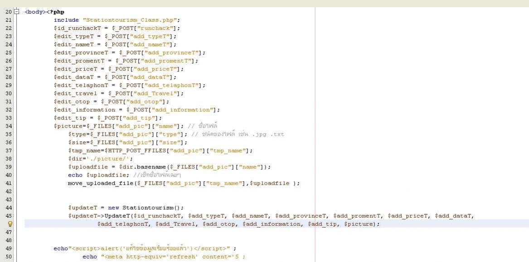The image size is (529, 262).
Task: Click the $edit_otop variable
Action: pyautogui.click(x=72, y=102)
